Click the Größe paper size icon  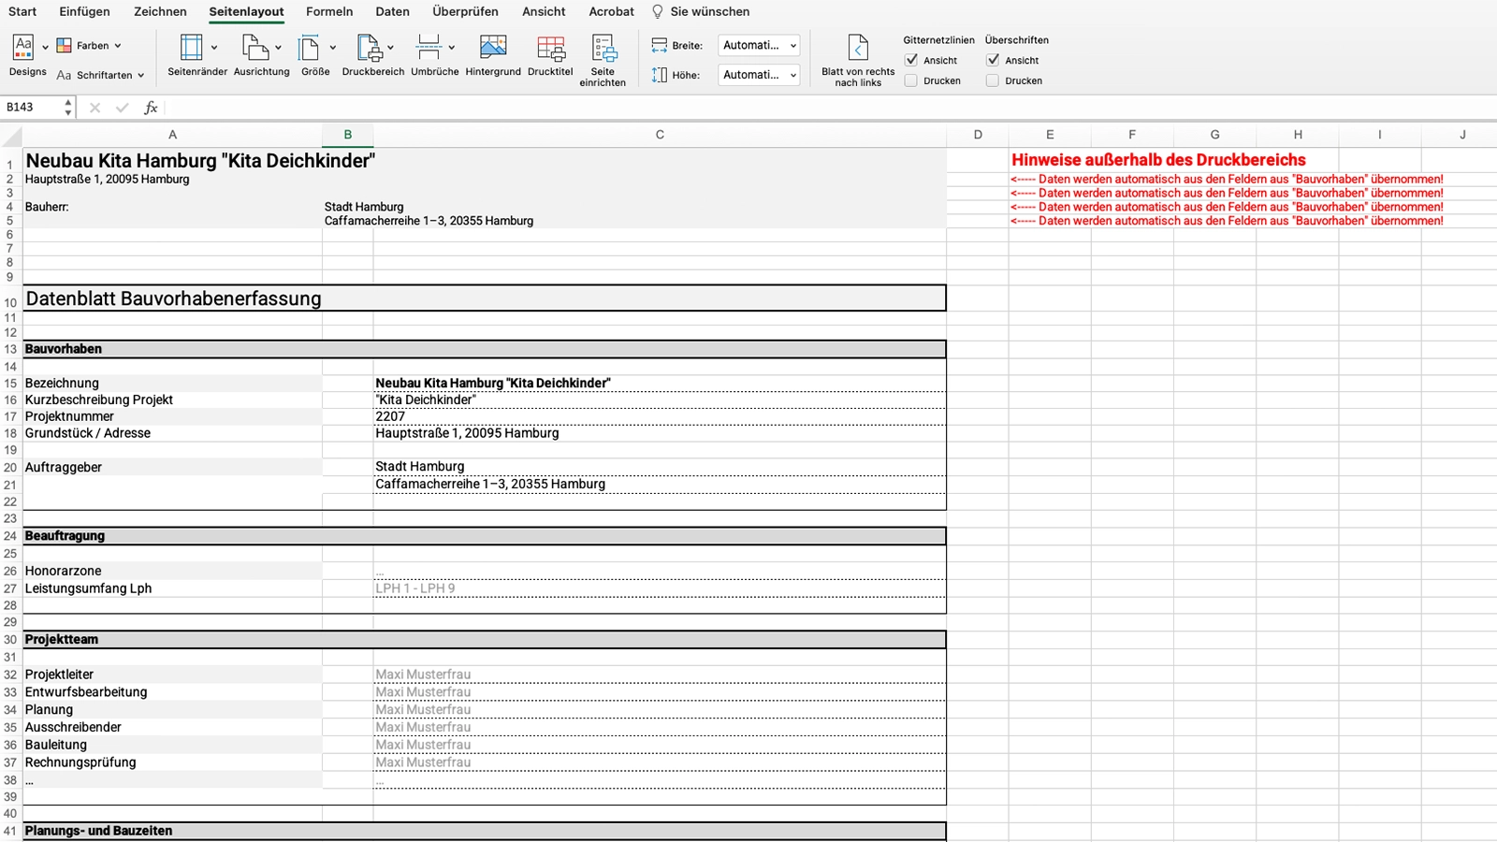coord(309,47)
